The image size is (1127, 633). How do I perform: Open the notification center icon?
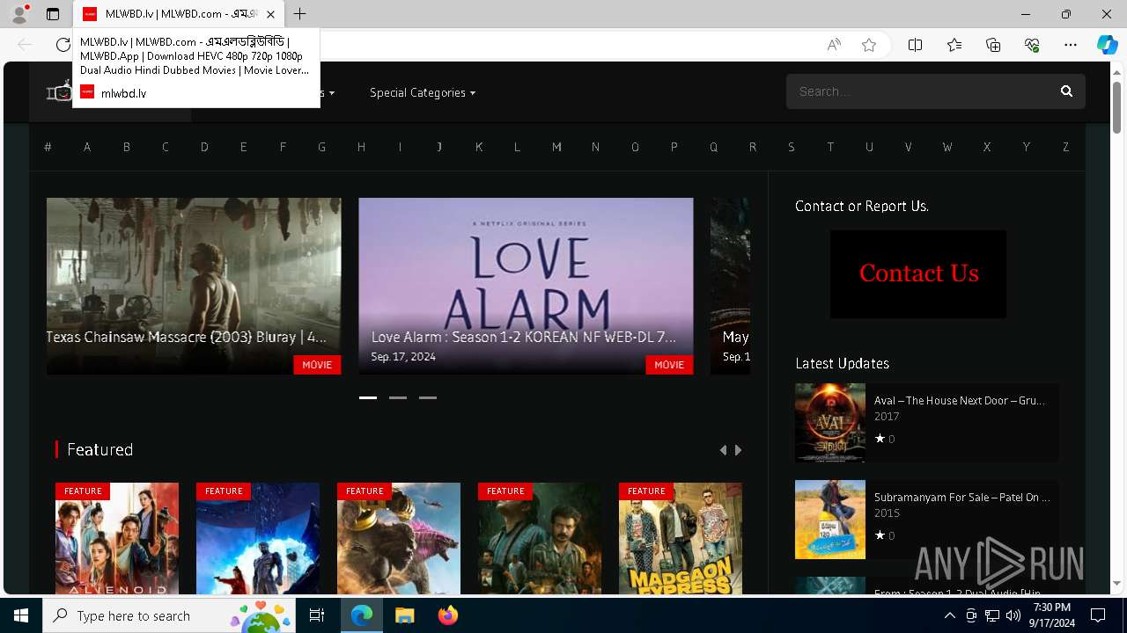click(1098, 615)
